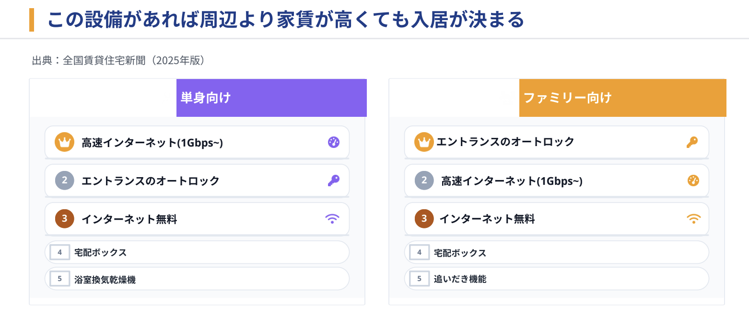Click the purple Wi-Fi icon beside インターネット無料
This screenshot has height=316, width=749.
[x=332, y=219]
